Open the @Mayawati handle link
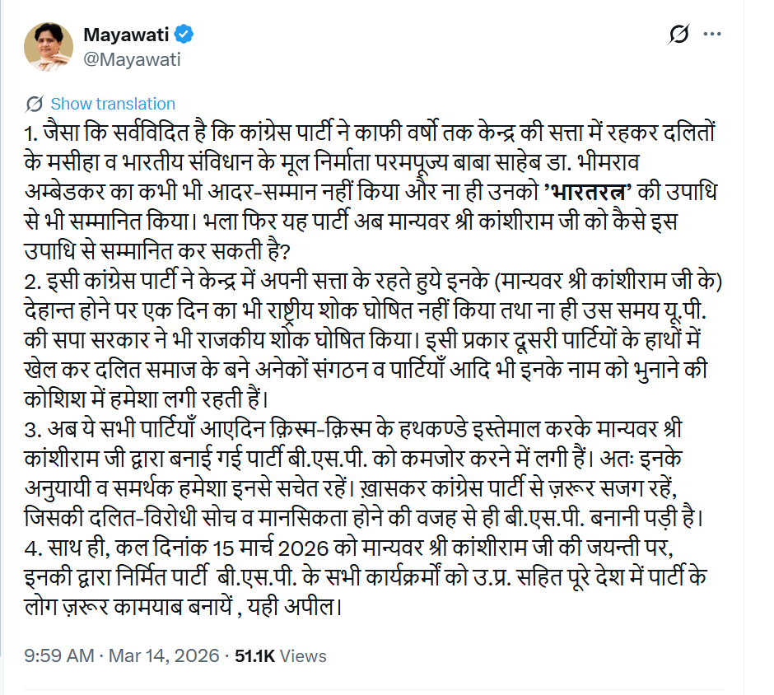774x695 pixels. (132, 59)
